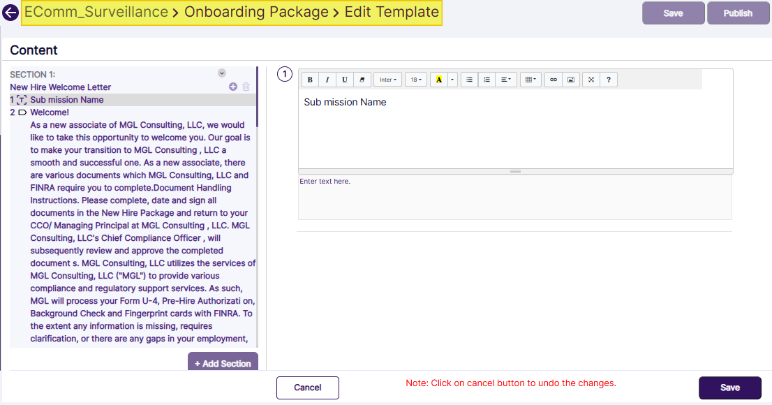772x405 pixels.
Task: Delete Section 1 using the trash icon
Action: 245,87
